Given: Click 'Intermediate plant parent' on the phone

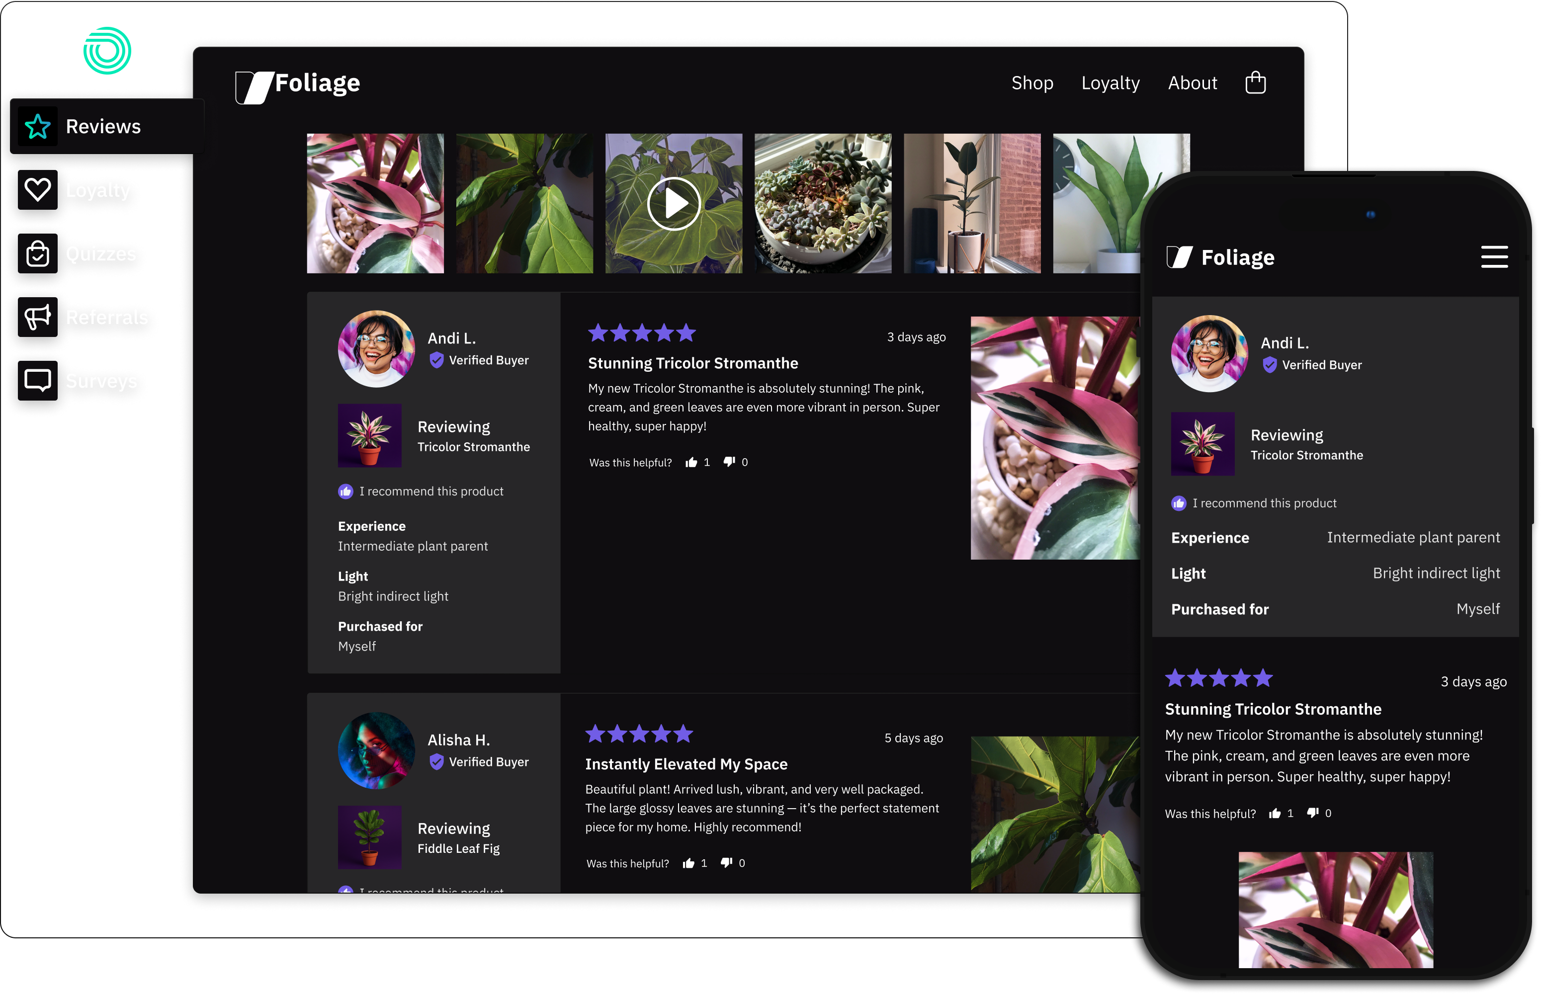Looking at the screenshot, I should coord(1413,537).
